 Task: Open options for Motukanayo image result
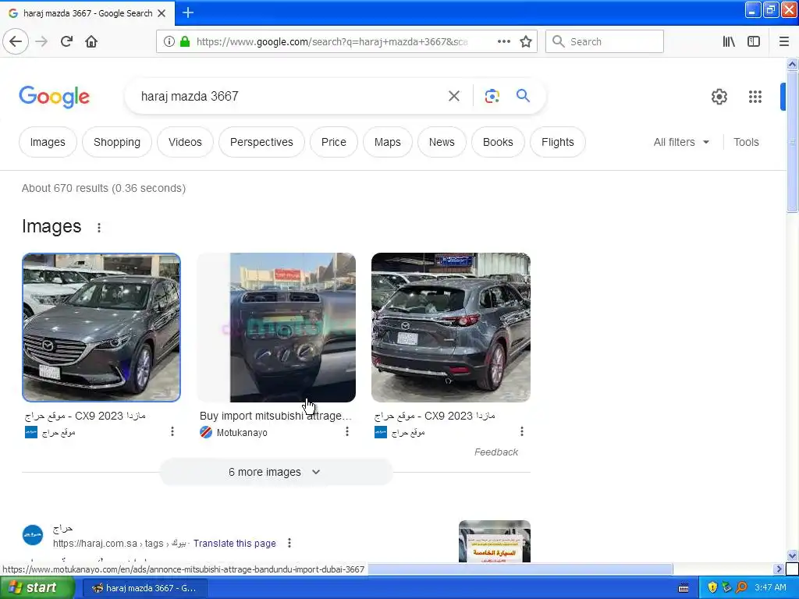pyautogui.click(x=347, y=431)
